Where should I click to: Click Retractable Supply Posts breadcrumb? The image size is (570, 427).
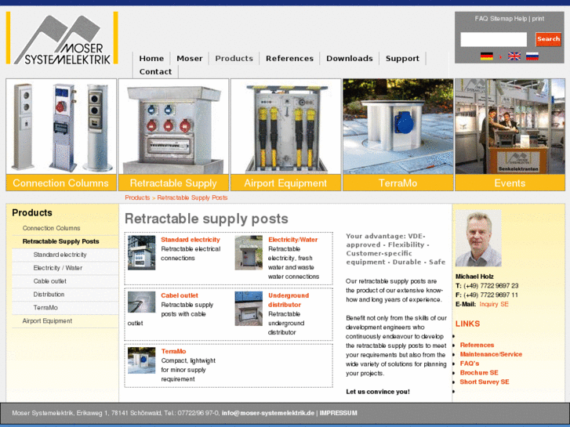192,197
